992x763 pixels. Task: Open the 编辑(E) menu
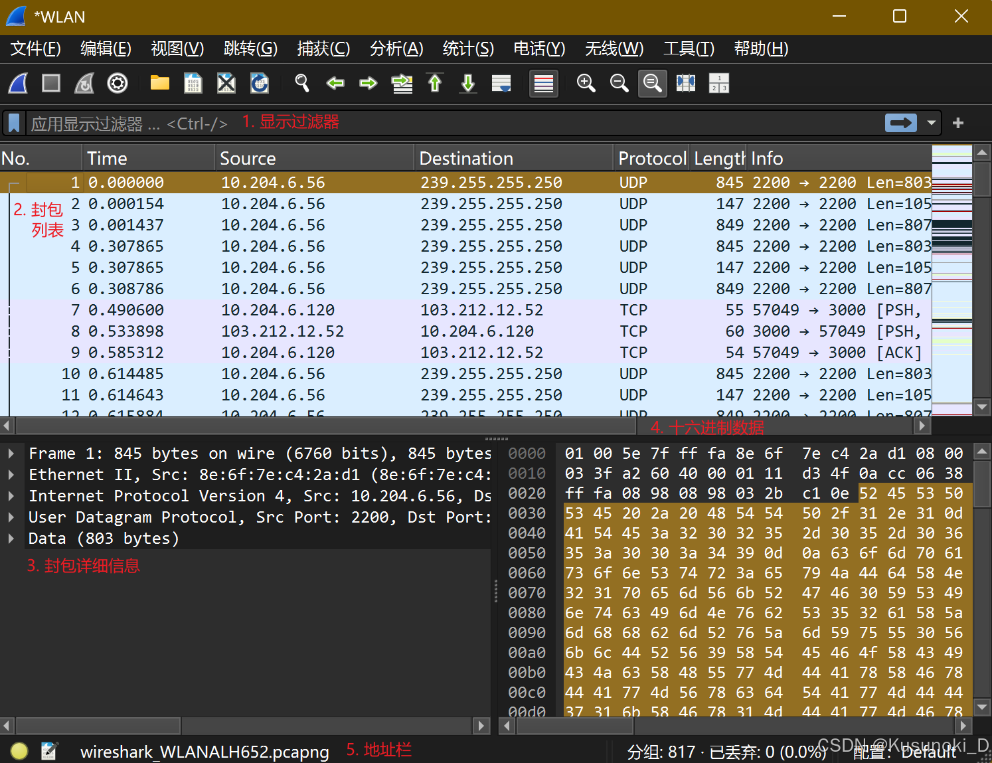[x=106, y=48]
